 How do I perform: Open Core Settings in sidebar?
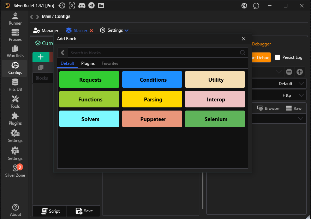(15, 154)
